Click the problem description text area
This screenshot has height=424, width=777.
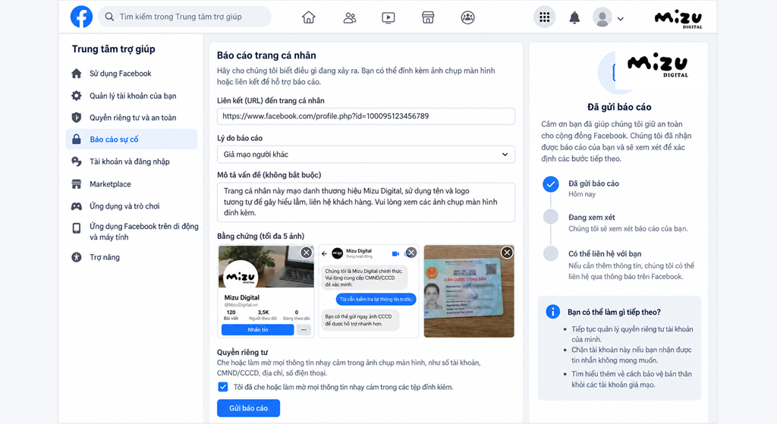point(366,202)
